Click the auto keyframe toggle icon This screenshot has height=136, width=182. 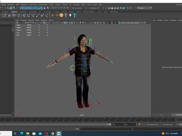point(140,124)
